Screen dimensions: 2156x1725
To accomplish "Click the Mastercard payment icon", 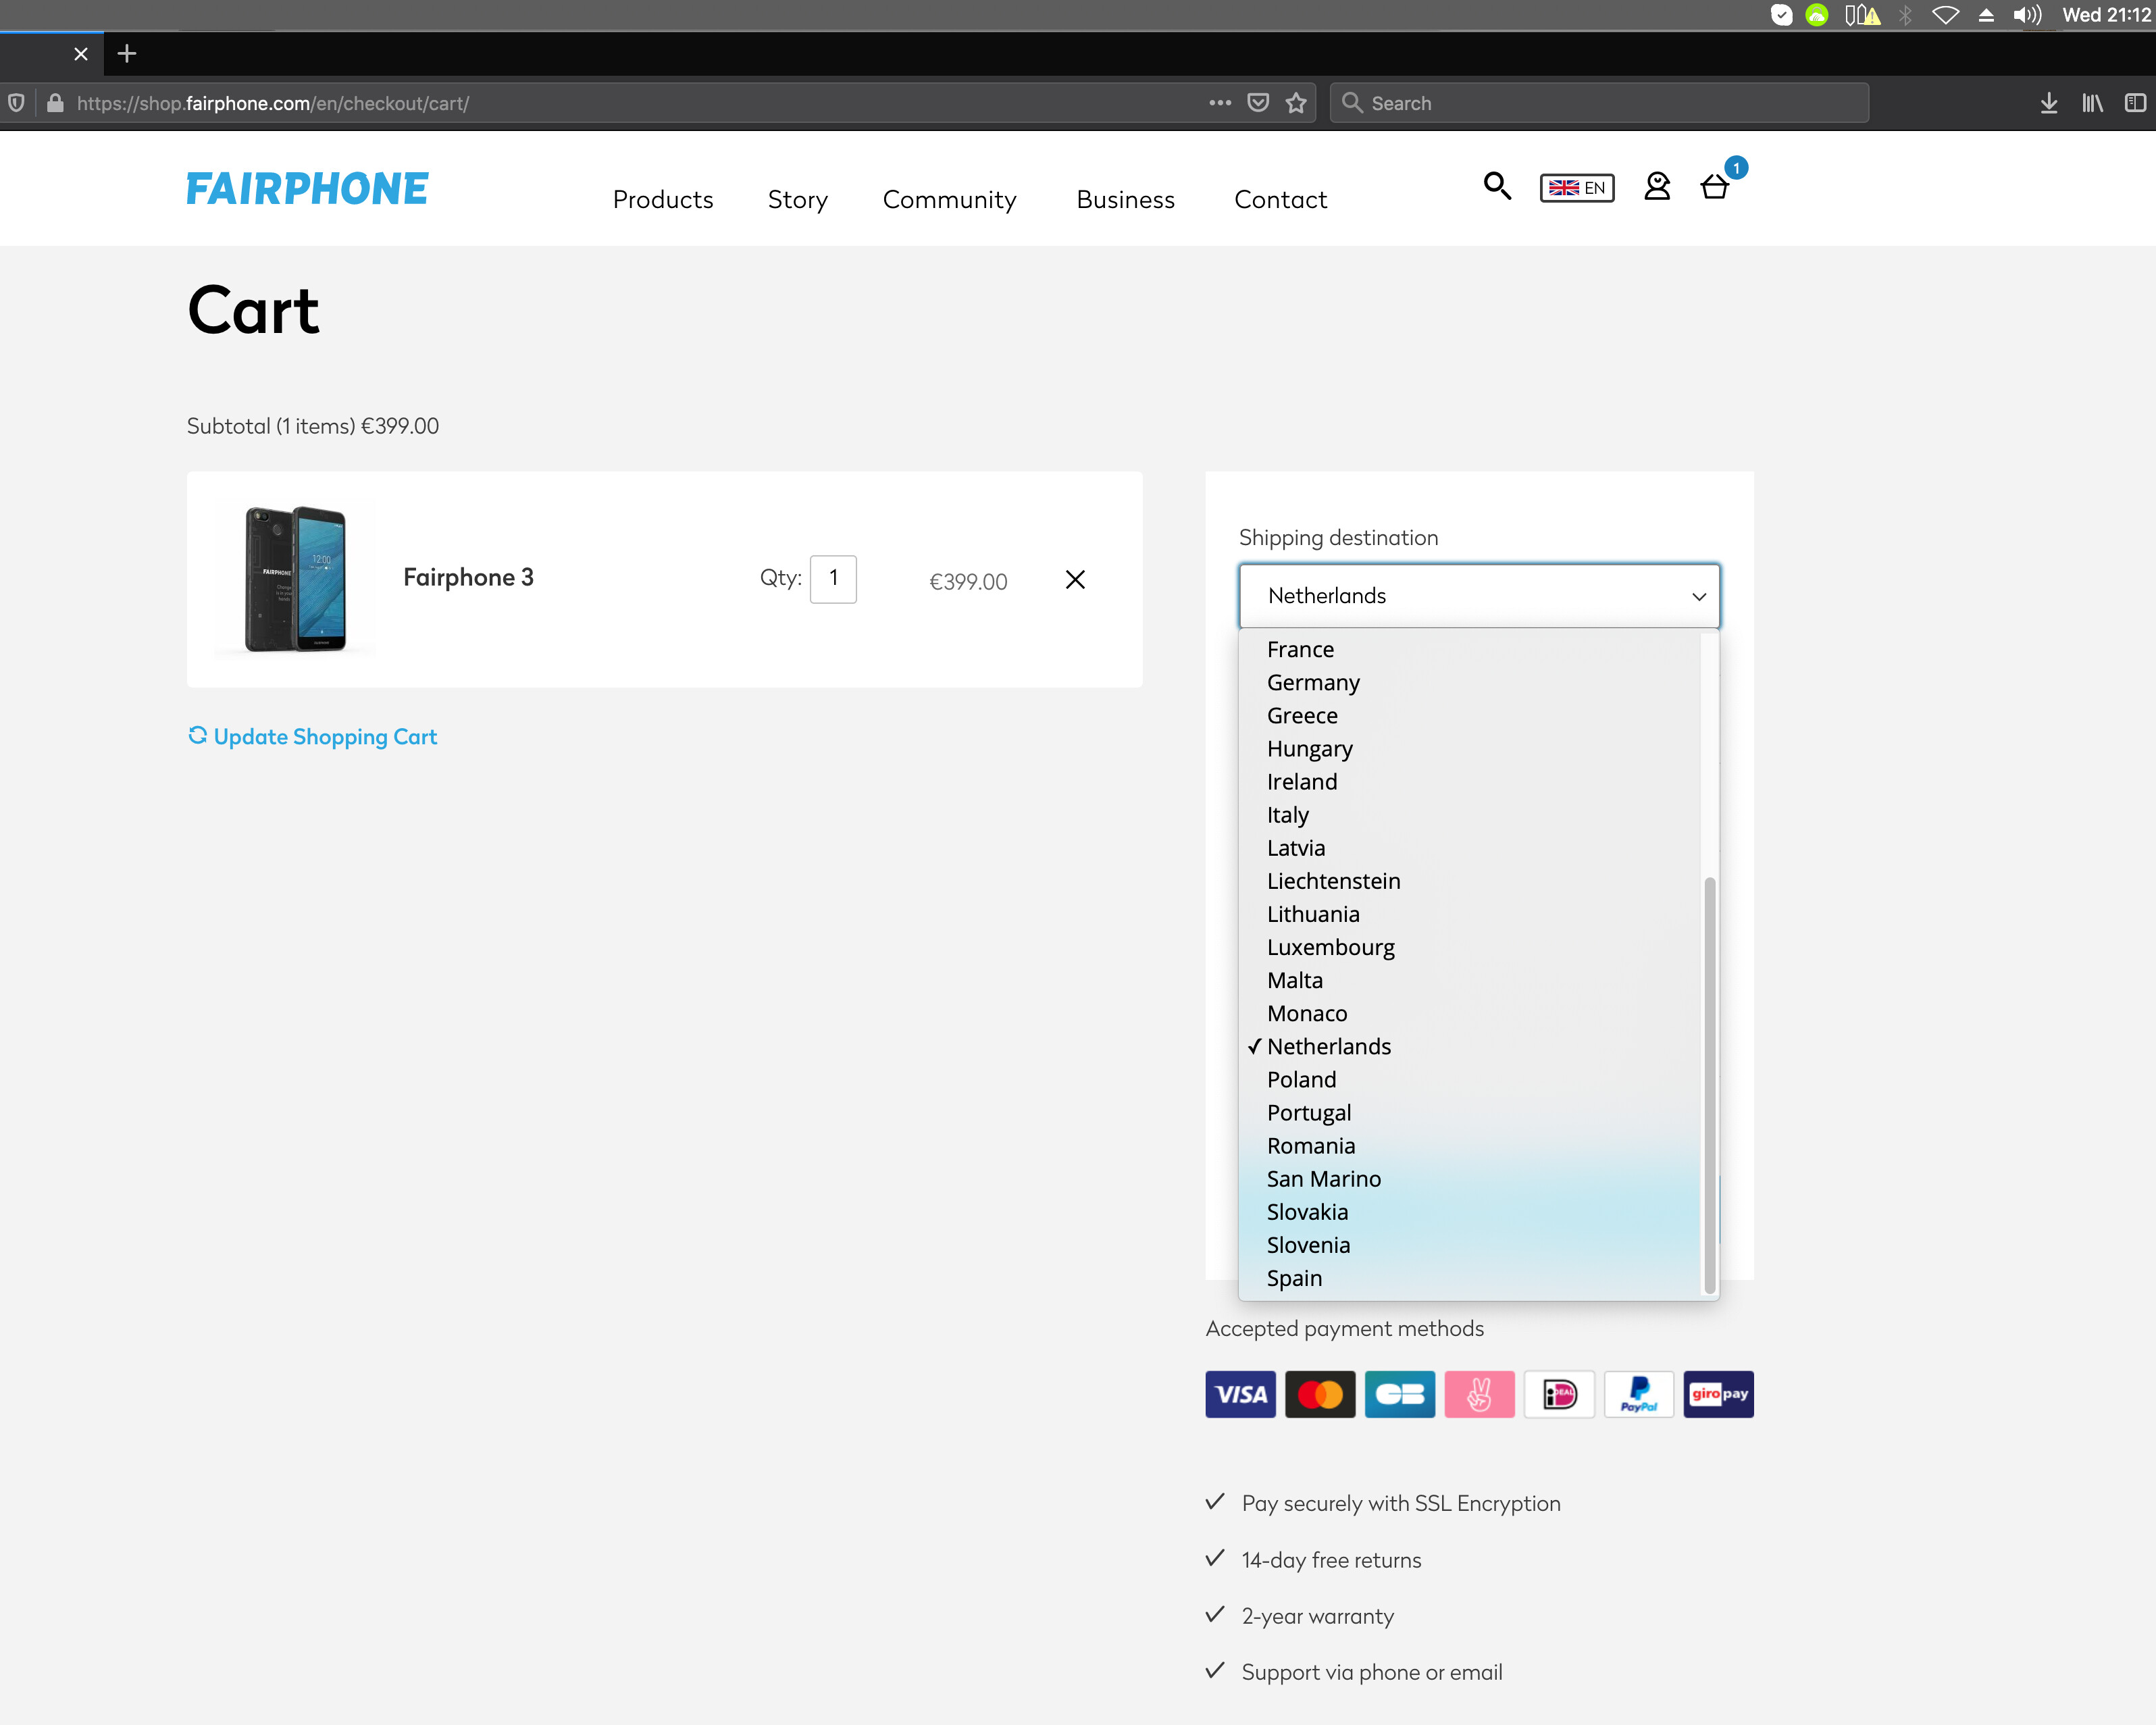I will coord(1320,1394).
